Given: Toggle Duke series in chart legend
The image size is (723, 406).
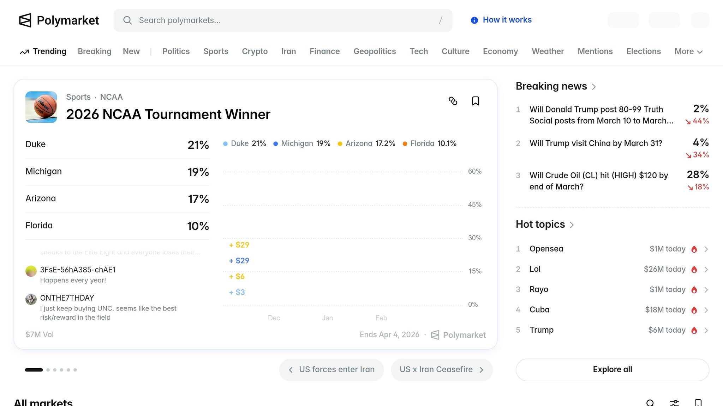Looking at the screenshot, I should (x=244, y=143).
